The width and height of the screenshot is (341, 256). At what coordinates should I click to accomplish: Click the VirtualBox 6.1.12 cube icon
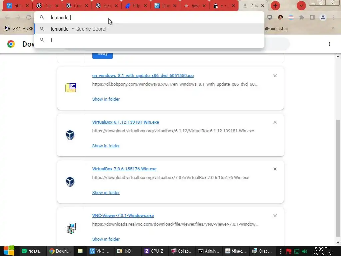click(70, 135)
